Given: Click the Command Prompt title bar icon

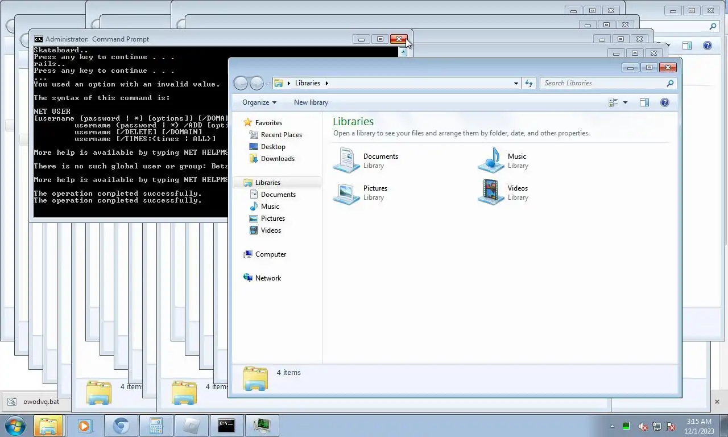Looking at the screenshot, I should click(38, 39).
